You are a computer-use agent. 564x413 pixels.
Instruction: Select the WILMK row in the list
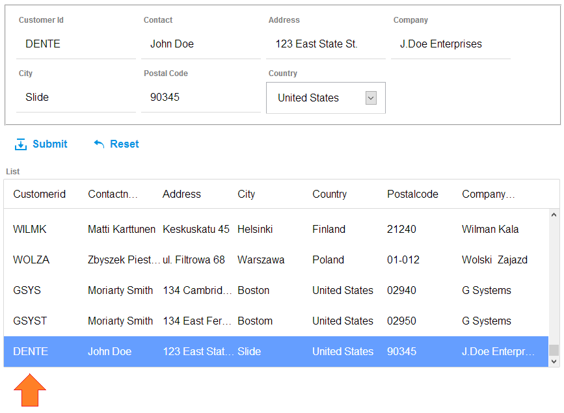coord(276,229)
